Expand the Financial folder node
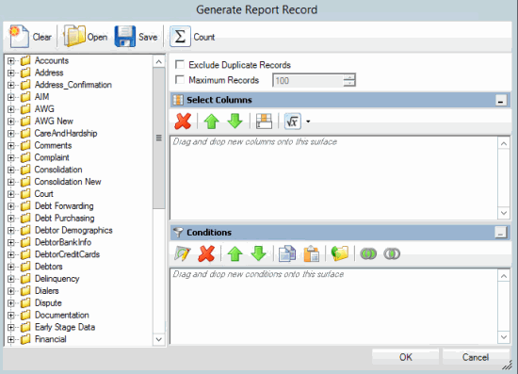 tap(11, 340)
